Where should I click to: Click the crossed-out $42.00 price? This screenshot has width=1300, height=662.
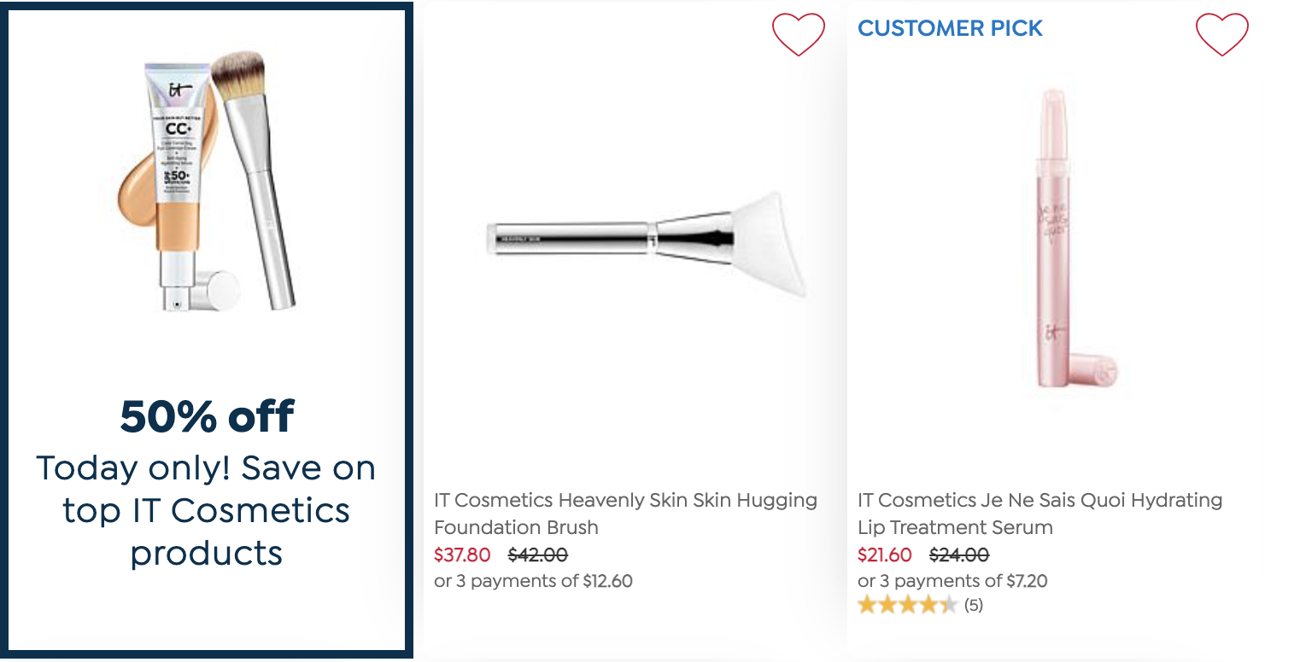pos(538,555)
